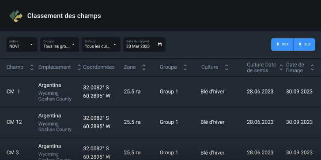Sort by Culture Date de semis arrows
This screenshot has height=160, width=321.
click(281, 67)
